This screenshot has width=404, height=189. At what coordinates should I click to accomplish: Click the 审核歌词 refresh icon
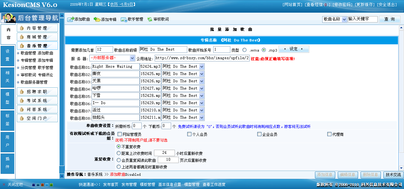(x=150, y=20)
